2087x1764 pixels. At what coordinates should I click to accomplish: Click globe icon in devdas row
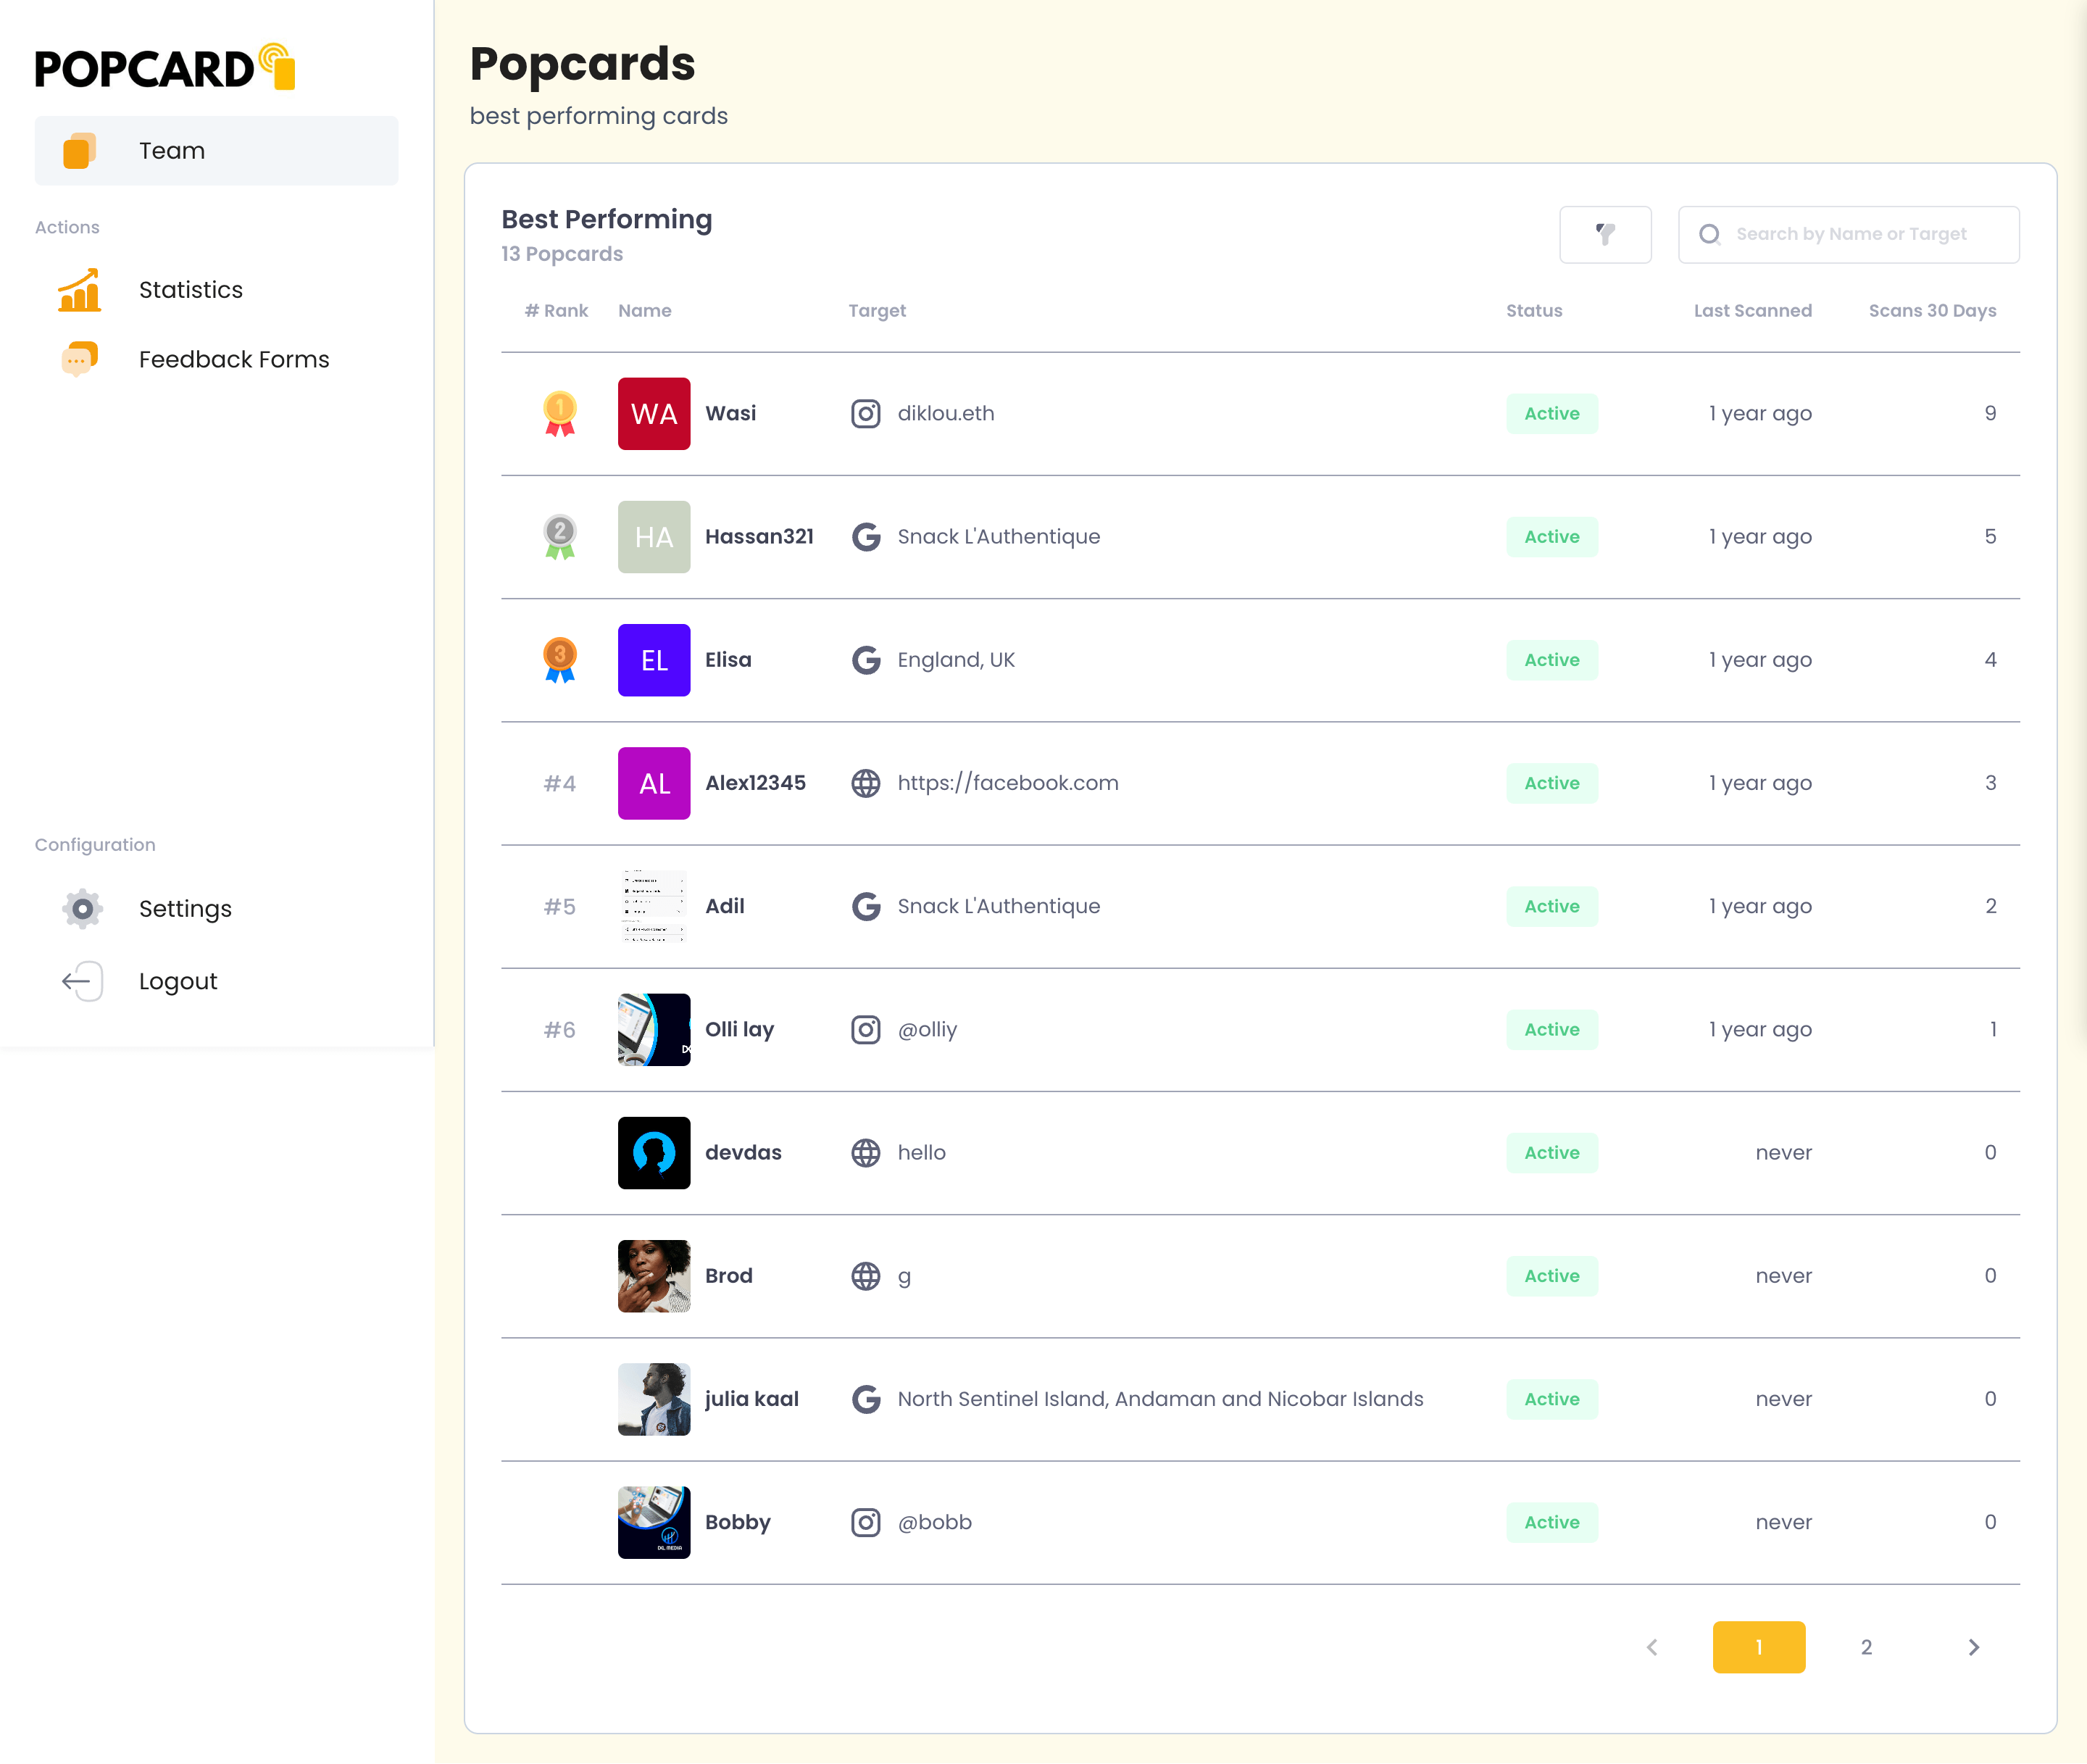click(865, 1152)
